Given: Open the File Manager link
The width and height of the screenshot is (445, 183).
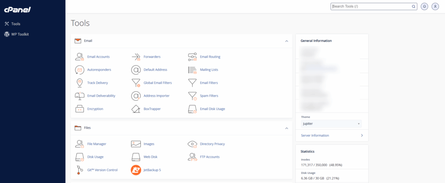Looking at the screenshot, I should (96, 144).
